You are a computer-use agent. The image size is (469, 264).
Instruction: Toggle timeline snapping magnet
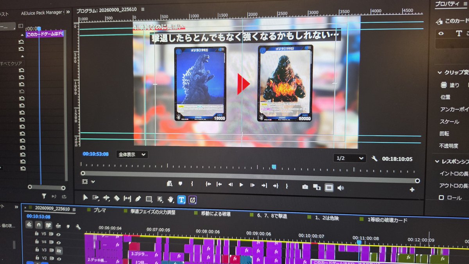click(38, 225)
